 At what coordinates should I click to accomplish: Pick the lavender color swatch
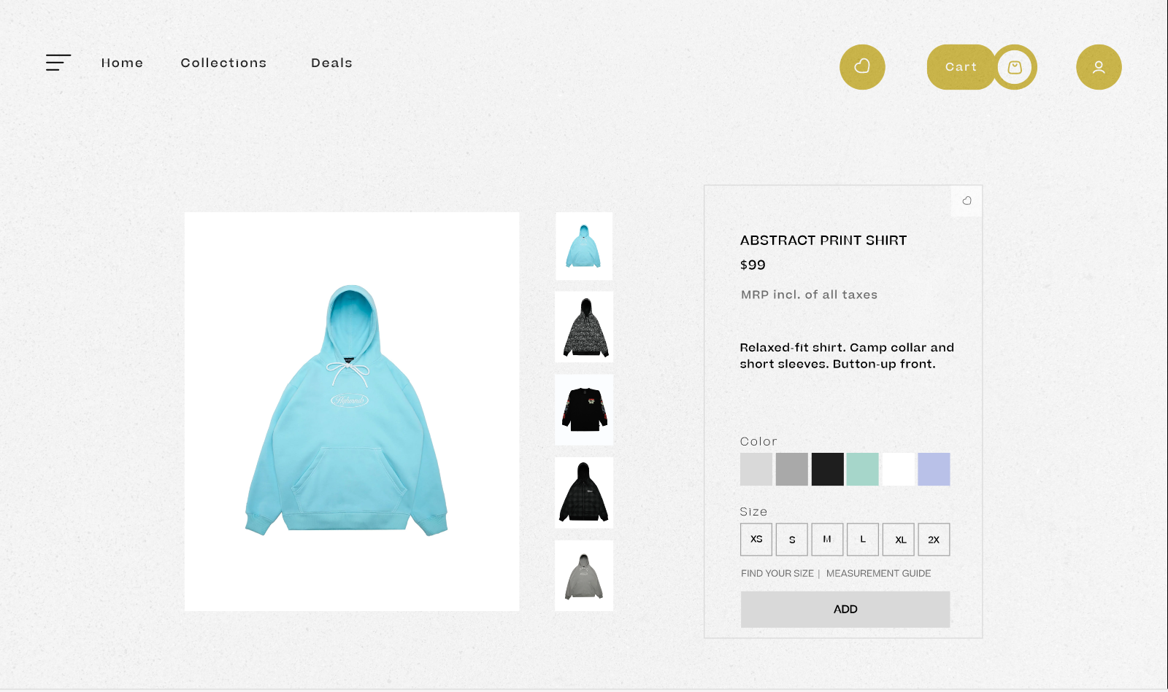coord(934,469)
